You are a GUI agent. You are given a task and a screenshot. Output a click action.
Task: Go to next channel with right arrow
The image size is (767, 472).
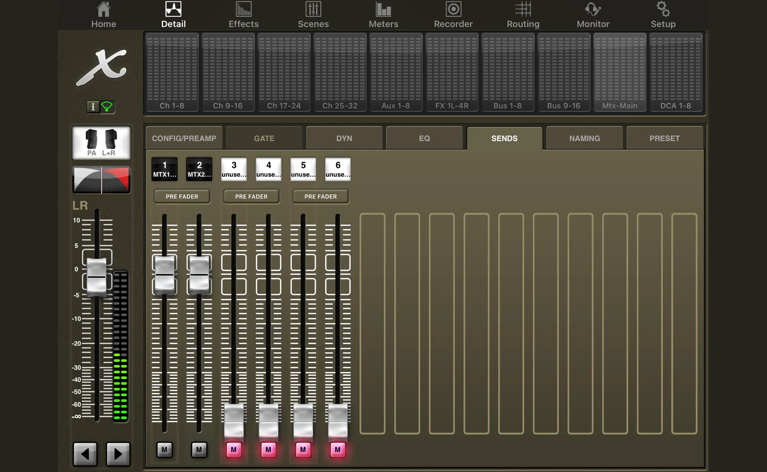118,454
